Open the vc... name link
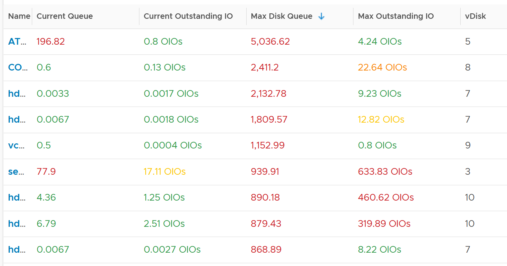Screen dimensions: 507x266 [16, 145]
